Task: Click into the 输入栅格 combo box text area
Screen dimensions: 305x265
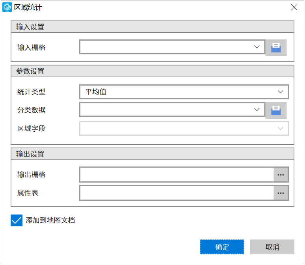Action: (x=166, y=47)
